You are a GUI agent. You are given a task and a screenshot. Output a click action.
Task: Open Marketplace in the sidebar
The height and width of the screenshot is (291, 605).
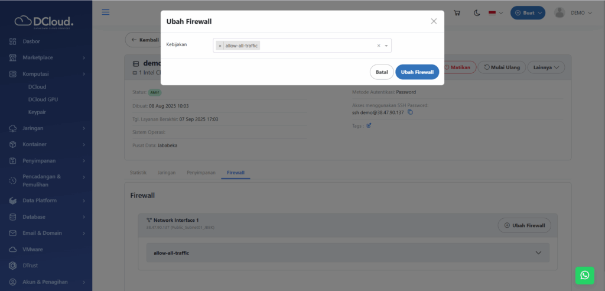[46, 58]
